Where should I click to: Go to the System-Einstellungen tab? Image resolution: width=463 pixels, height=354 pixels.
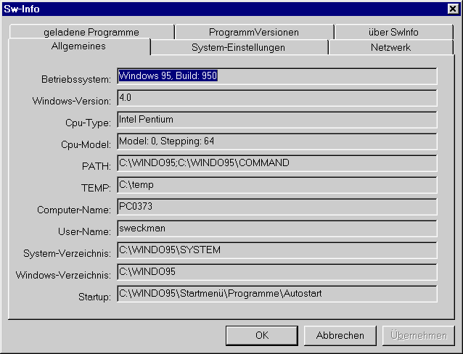pyautogui.click(x=238, y=48)
